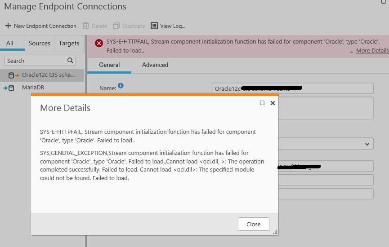Image resolution: width=389 pixels, height=247 pixels.
Task: Click the info icon next to Name
Action: click(121, 86)
